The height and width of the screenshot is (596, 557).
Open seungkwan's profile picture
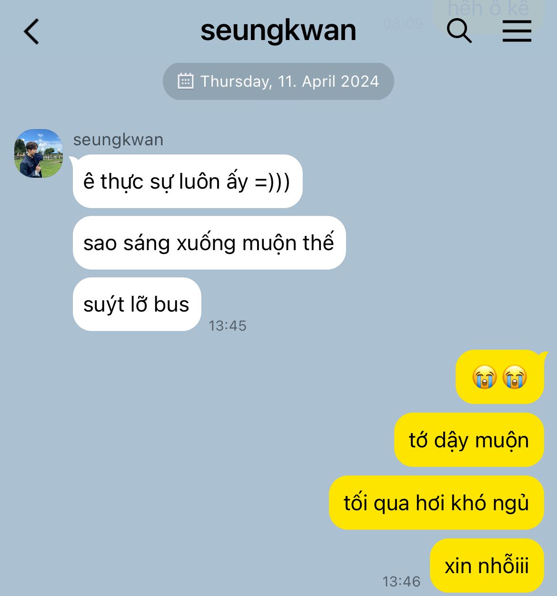click(39, 153)
